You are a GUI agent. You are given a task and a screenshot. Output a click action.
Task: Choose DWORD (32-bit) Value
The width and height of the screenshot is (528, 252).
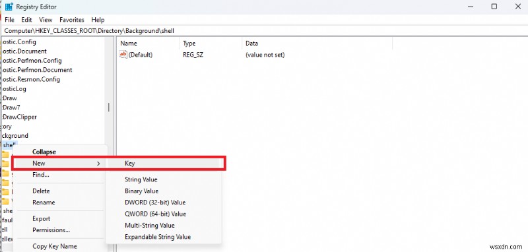pos(155,203)
